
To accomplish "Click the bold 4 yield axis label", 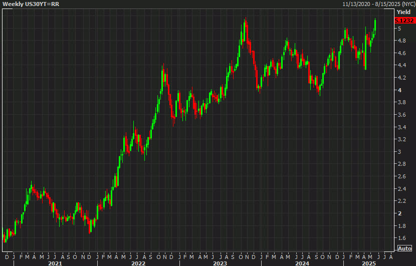I will click(399, 90).
